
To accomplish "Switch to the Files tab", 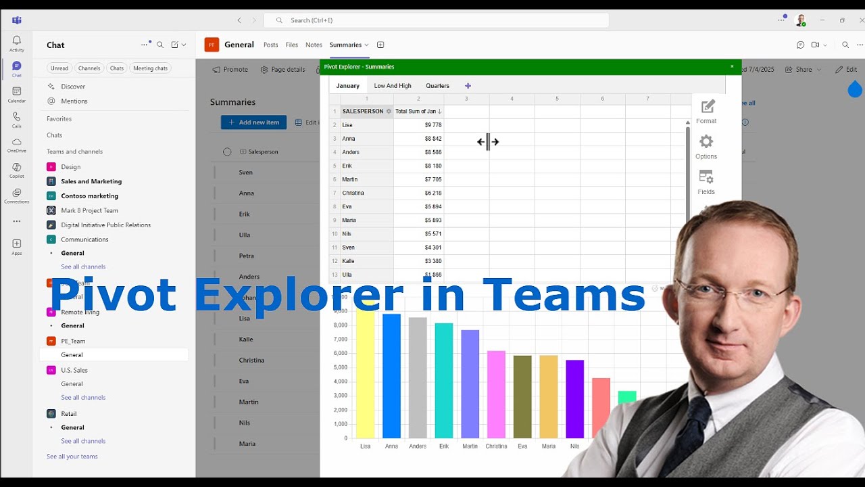I will (x=292, y=45).
